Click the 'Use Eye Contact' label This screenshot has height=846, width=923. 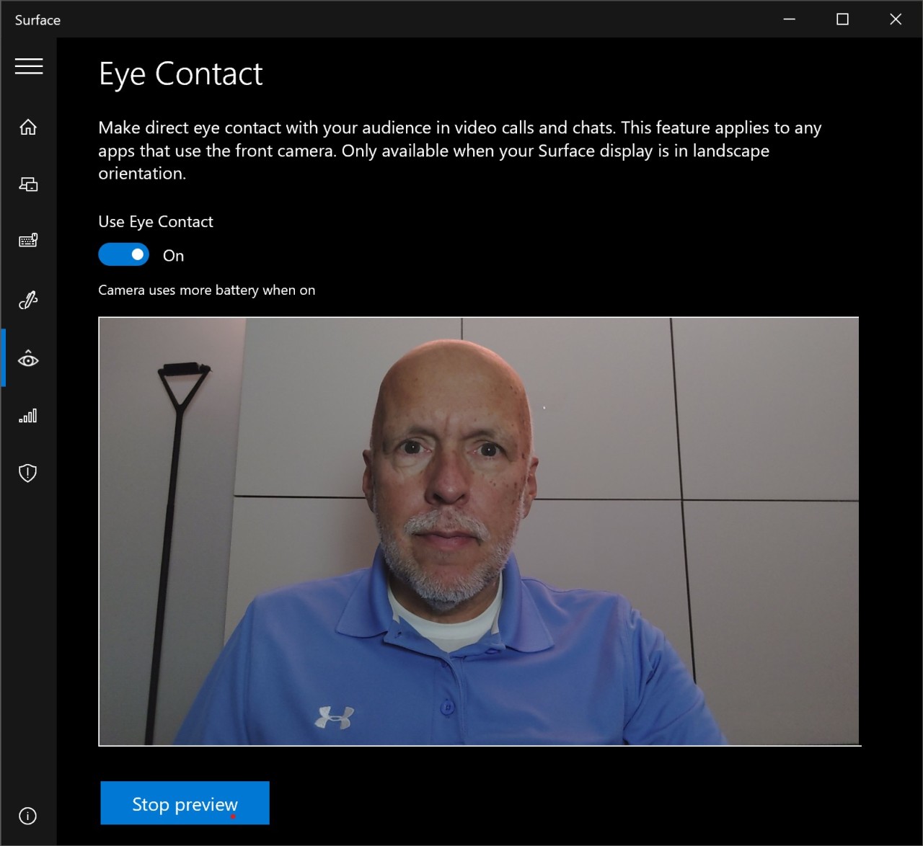coord(156,221)
